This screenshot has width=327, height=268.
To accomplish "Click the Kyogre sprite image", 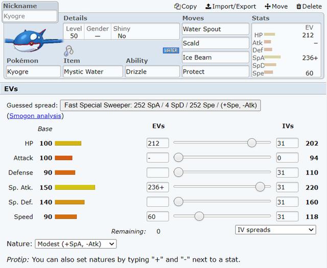I will click(33, 41).
